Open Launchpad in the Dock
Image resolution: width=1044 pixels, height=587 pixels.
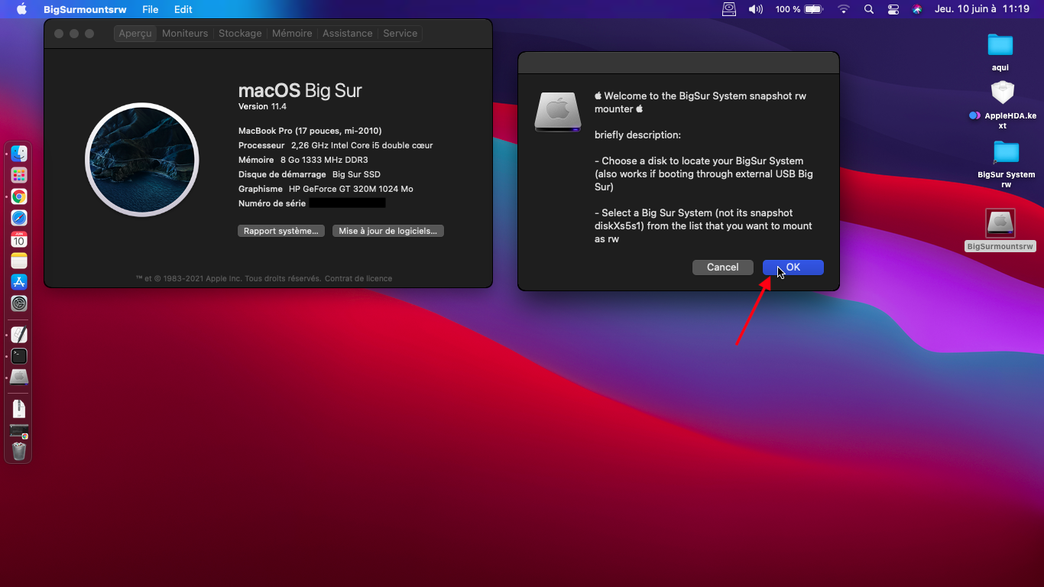pos(19,175)
